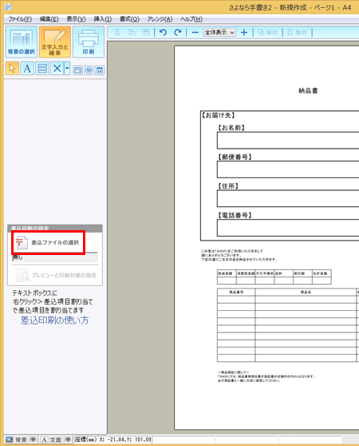Click 差込ファイルの選択 button

tap(48, 243)
